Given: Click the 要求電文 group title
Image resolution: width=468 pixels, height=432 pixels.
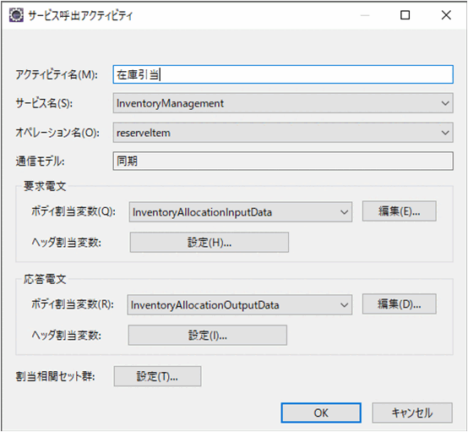Looking at the screenshot, I should [45, 187].
